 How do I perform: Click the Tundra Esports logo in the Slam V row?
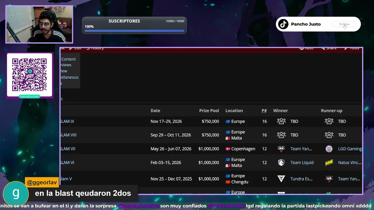pyautogui.click(x=281, y=179)
